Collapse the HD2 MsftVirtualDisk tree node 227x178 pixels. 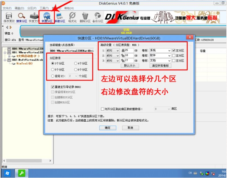point(5,60)
